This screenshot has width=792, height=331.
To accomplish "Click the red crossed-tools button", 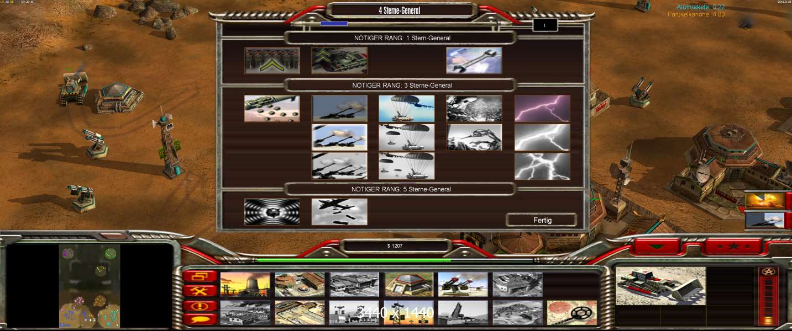I will tap(200, 291).
